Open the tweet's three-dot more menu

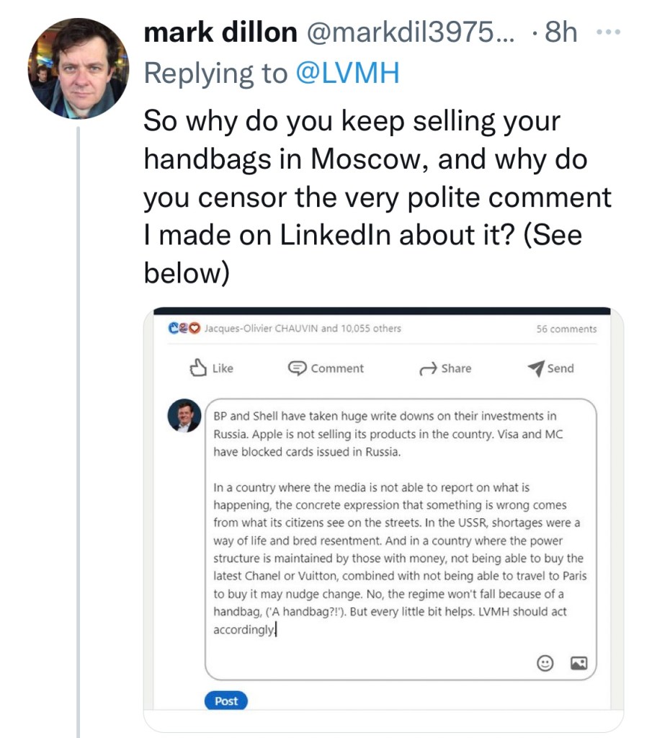pyautogui.click(x=608, y=32)
